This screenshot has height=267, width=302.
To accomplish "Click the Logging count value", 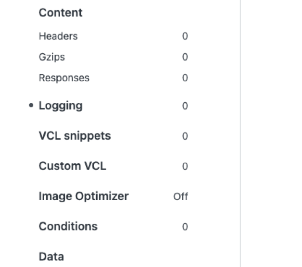I will coord(185,106).
